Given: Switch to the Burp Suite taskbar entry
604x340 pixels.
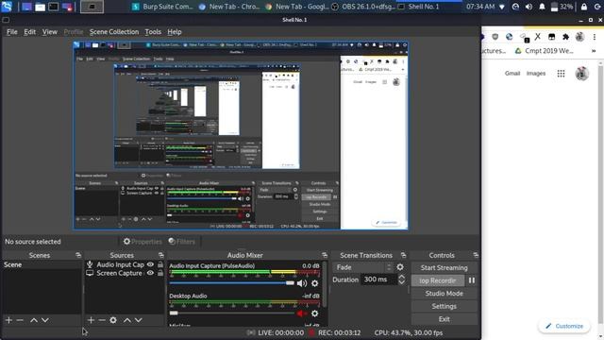Looking at the screenshot, I should (161, 7).
